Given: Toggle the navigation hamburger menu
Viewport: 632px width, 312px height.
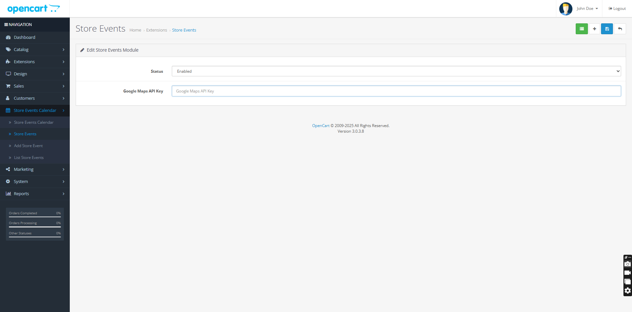Looking at the screenshot, I should point(6,25).
